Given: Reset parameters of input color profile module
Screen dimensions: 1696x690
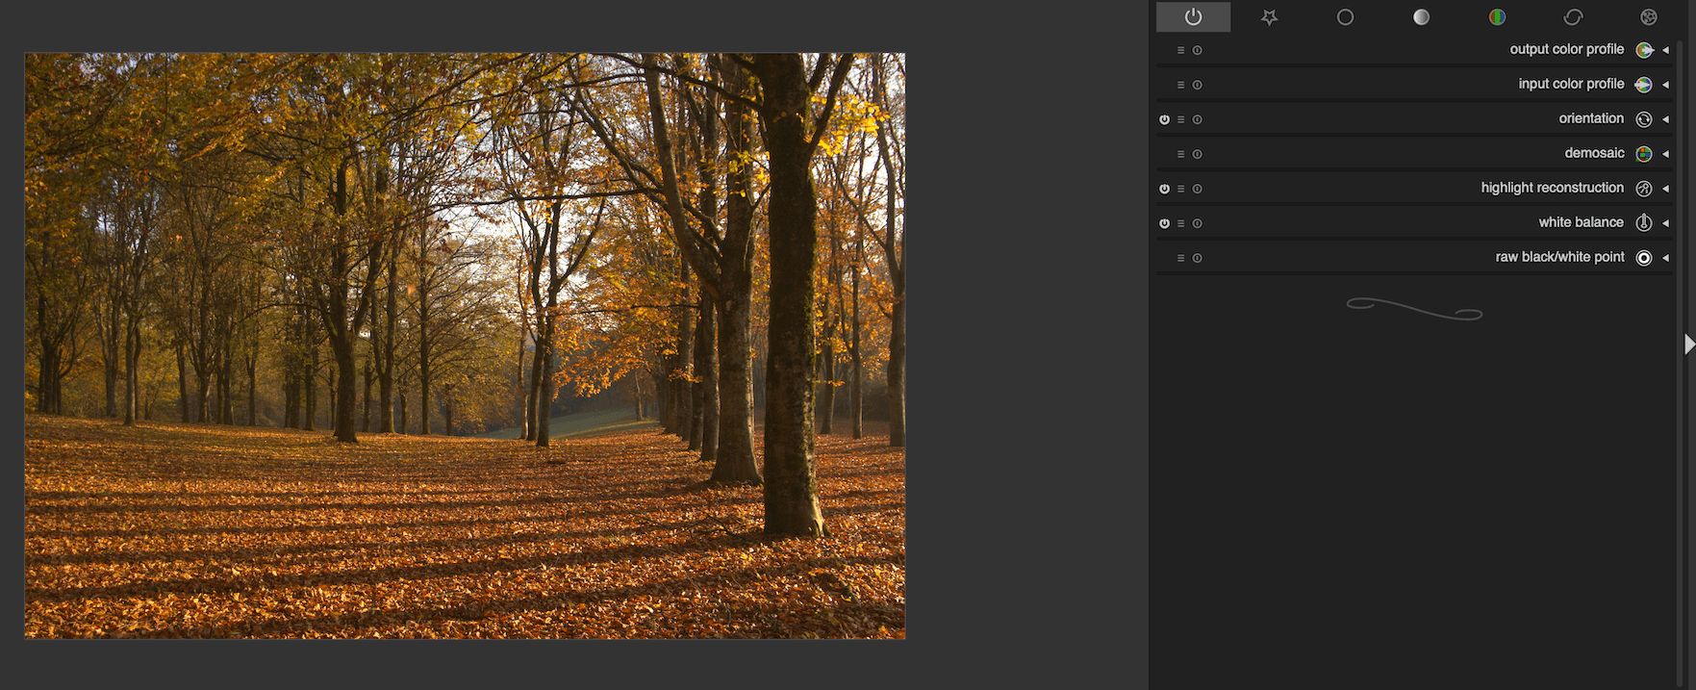Looking at the screenshot, I should [1198, 85].
